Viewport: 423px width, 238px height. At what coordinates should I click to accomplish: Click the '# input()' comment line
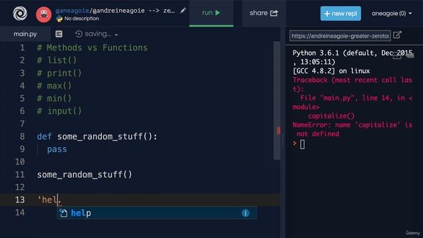59,111
